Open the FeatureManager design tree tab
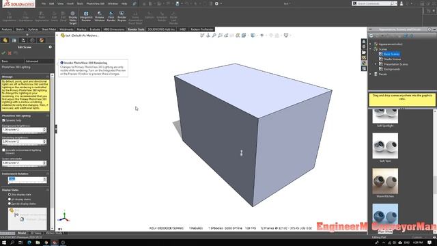Viewport: 437px width, 246px height. pyautogui.click(x=5, y=40)
